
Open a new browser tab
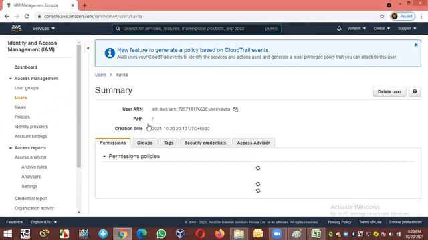point(84,5)
